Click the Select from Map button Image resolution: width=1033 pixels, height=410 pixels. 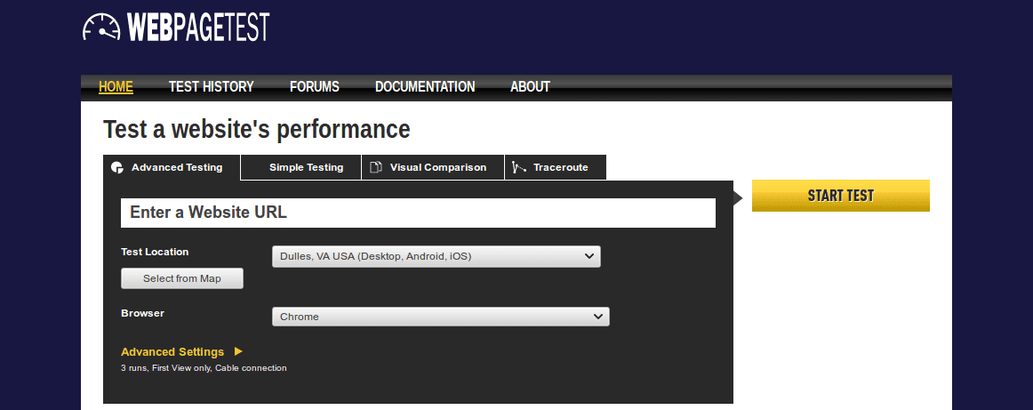tap(182, 278)
